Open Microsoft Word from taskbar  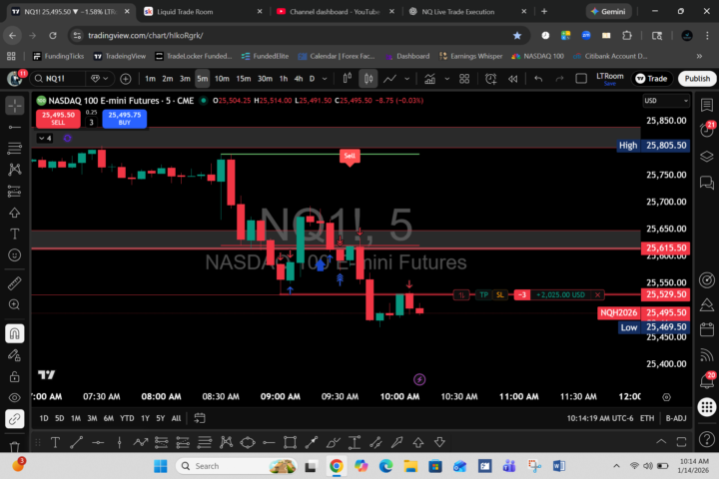[558, 466]
